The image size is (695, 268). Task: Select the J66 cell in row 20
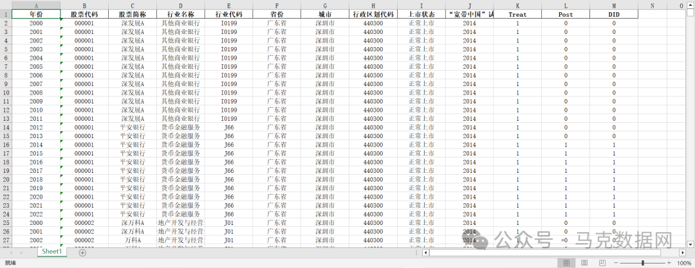point(228,179)
